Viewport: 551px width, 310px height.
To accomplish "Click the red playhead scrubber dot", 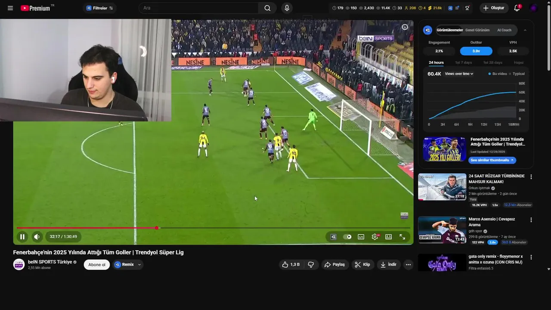I will click(x=157, y=228).
